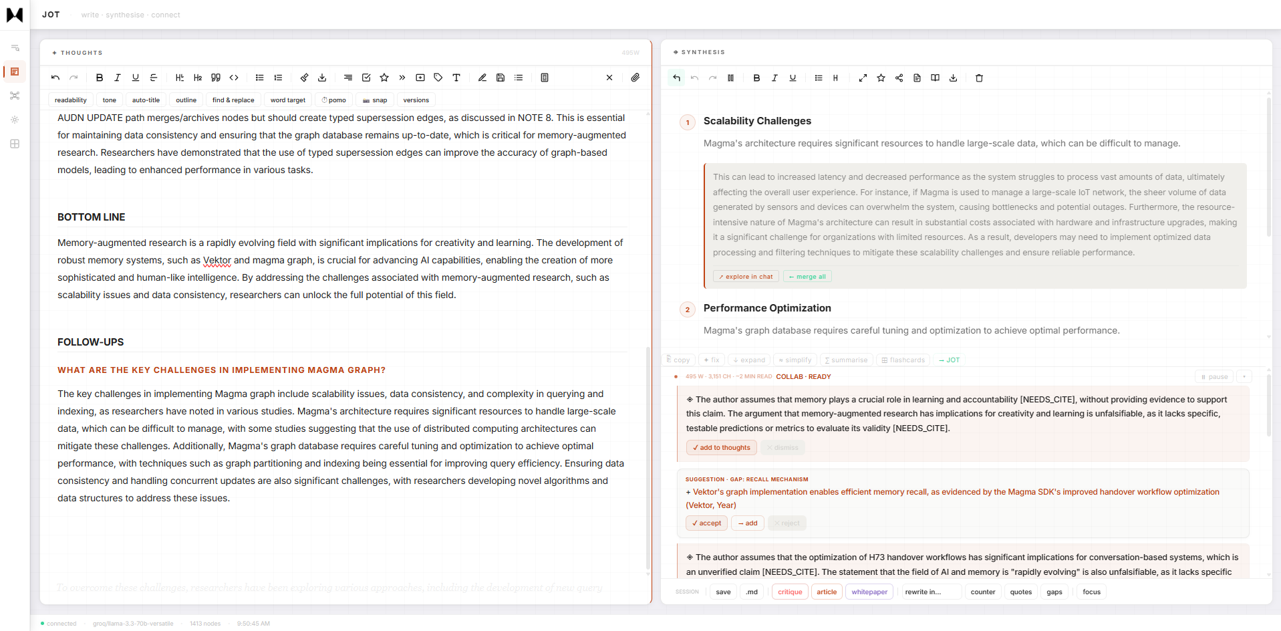This screenshot has height=631, width=1281.
Task: Select the whitepaper session mode
Action: click(869, 592)
